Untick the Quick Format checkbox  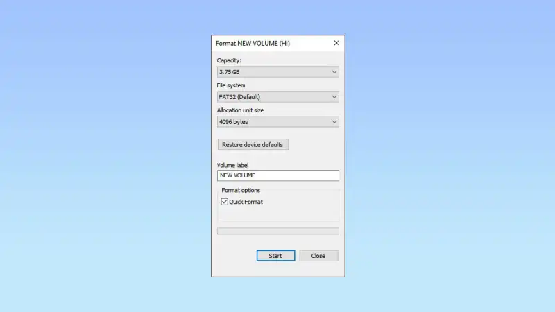[224, 202]
